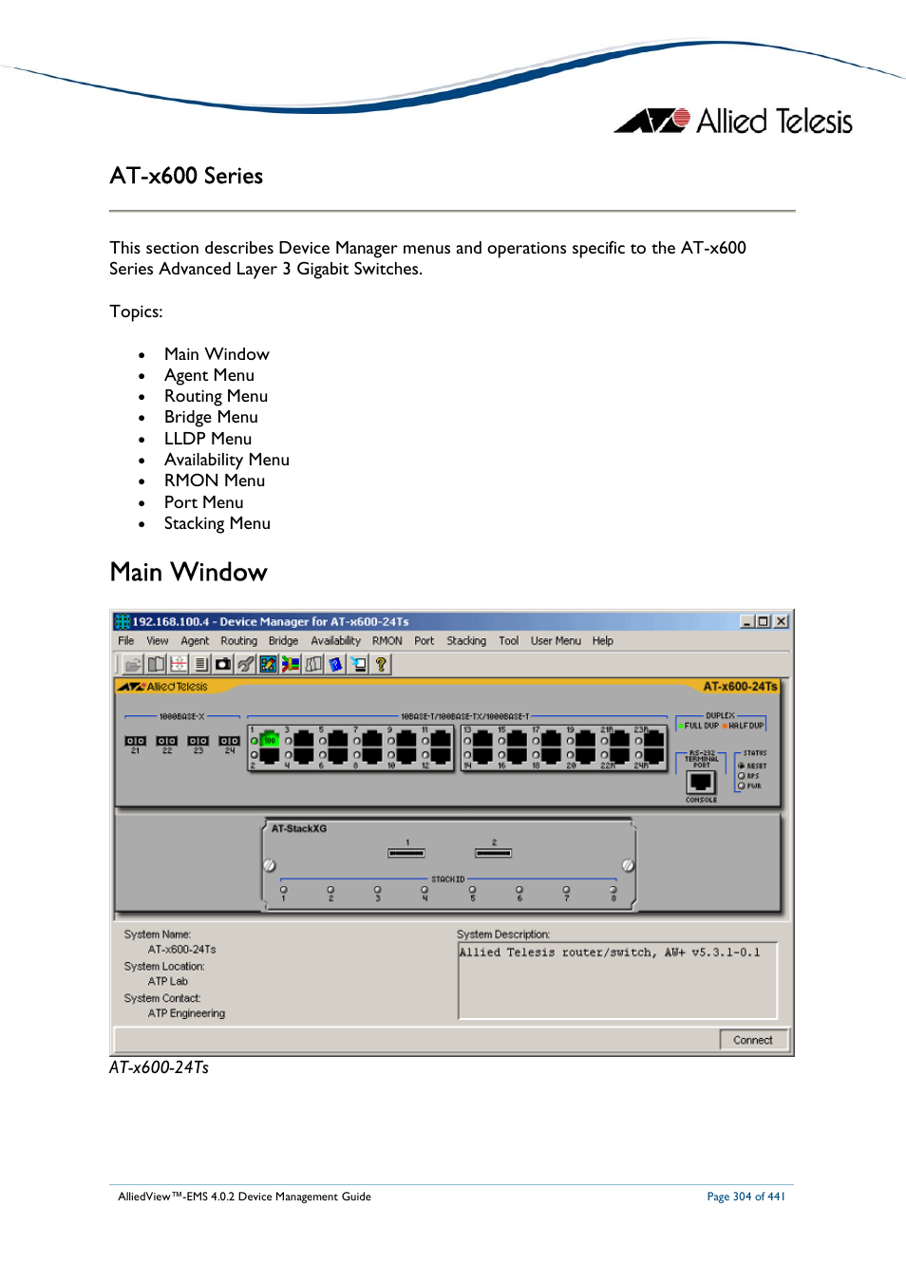This screenshot has height=1283, width=906.
Task: Click the blue question-book toolbar icon
Action: (335, 665)
